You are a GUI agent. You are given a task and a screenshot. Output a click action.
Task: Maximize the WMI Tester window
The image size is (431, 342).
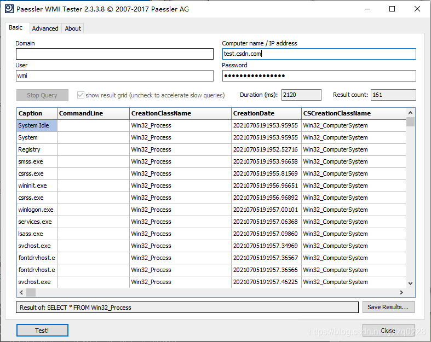click(392, 9)
